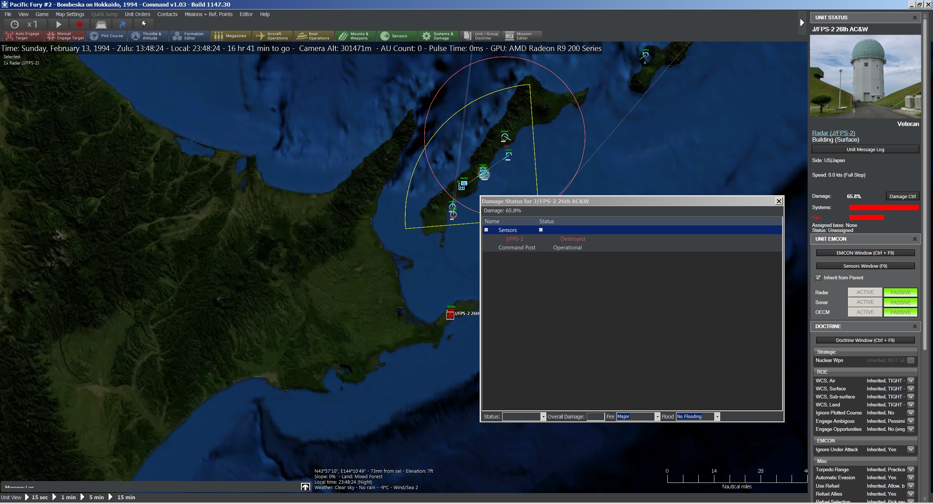The image size is (933, 504).
Task: Open the Fire severity dropdown
Action: coord(657,417)
